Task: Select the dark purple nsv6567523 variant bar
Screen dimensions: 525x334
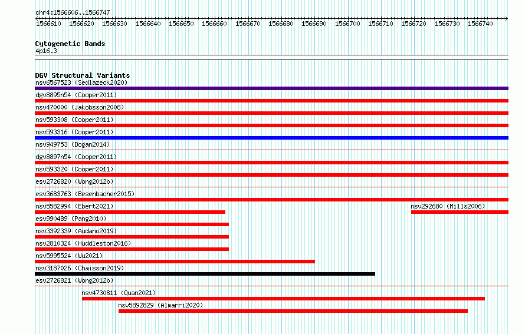Action: [271, 88]
